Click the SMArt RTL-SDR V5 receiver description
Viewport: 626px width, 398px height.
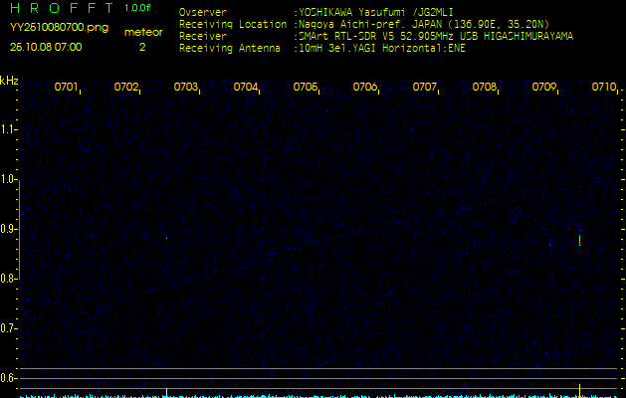pyautogui.click(x=436, y=37)
